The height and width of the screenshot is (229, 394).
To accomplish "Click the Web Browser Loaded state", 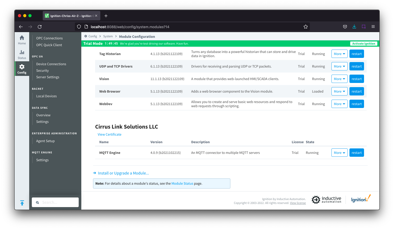I will click(318, 91).
